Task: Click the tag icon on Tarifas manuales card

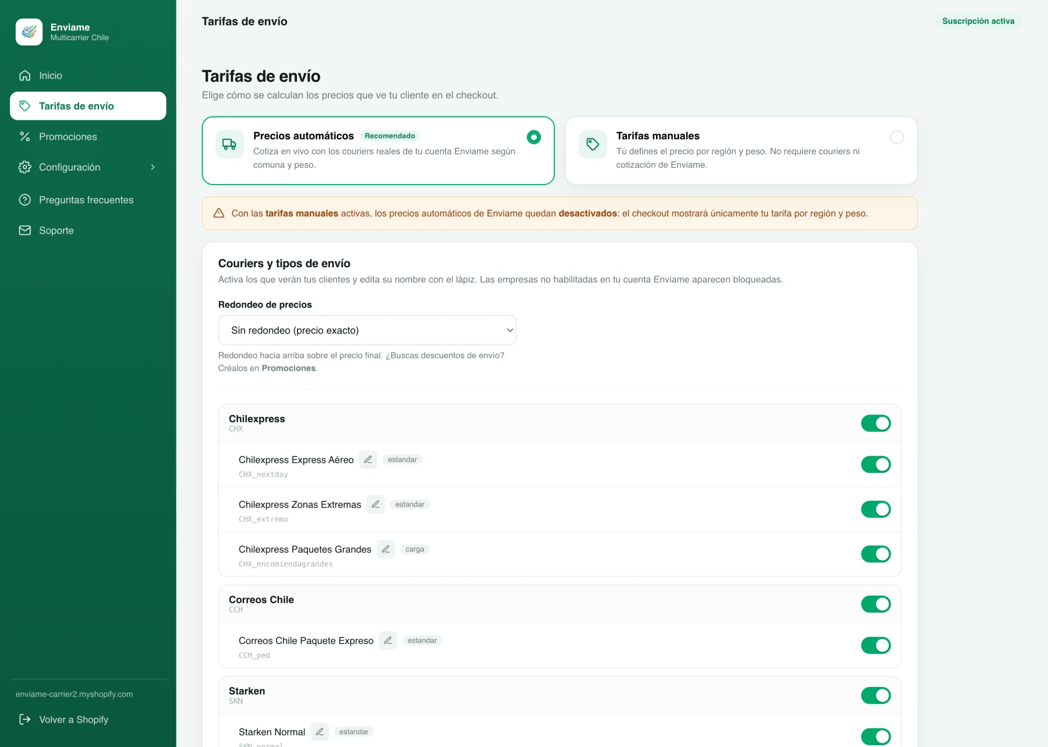Action: [593, 144]
